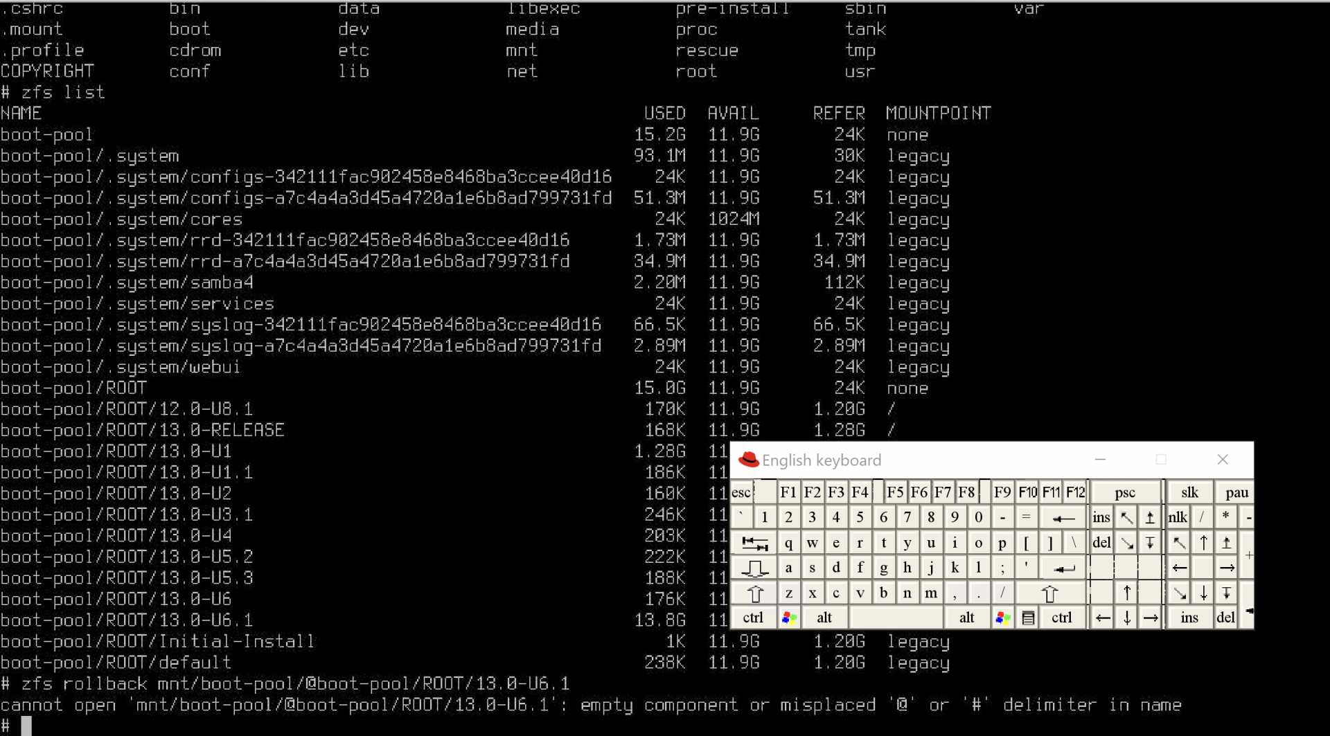Click the letter q key

point(788,543)
